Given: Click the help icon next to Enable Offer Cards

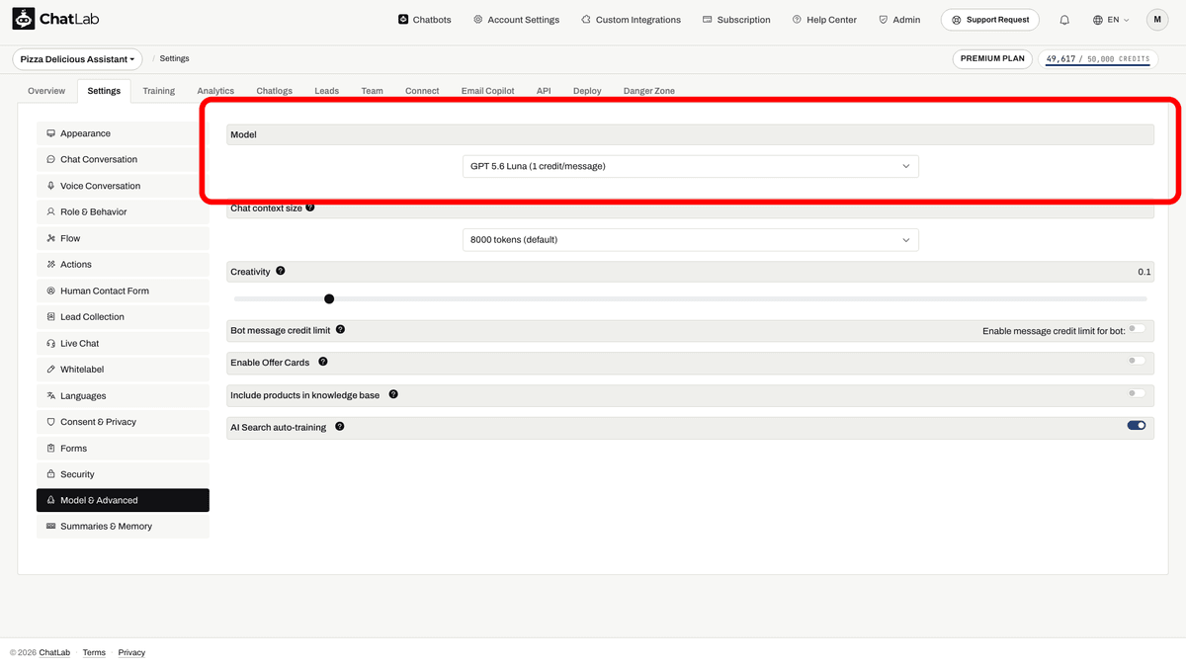Looking at the screenshot, I should [323, 362].
